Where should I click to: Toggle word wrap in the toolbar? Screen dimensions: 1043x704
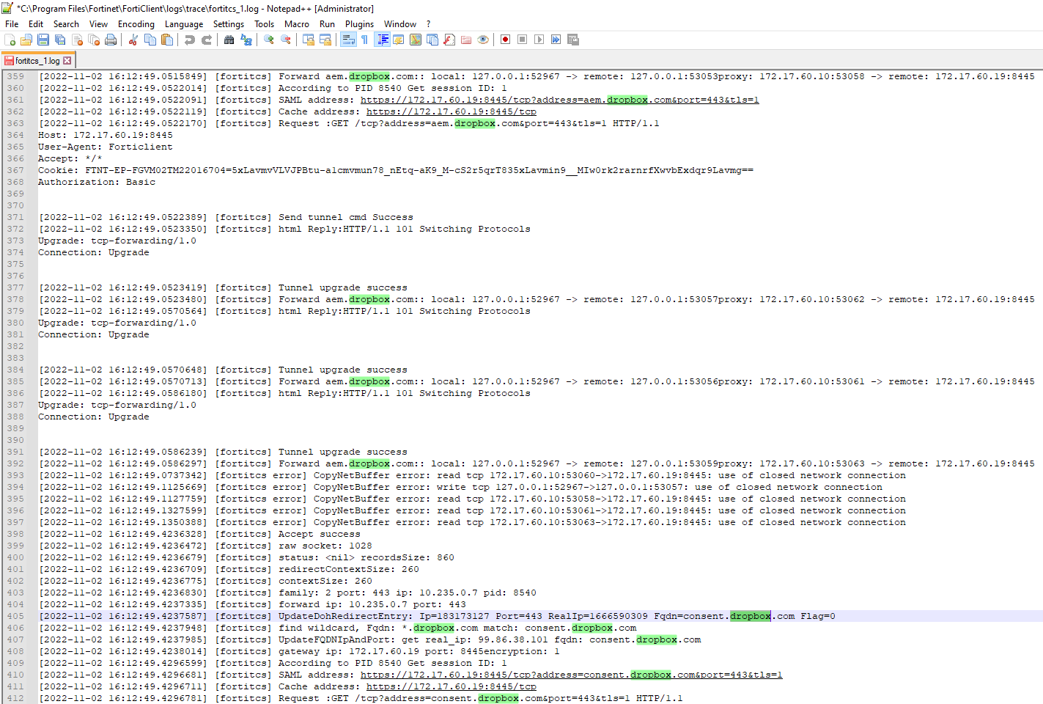348,40
